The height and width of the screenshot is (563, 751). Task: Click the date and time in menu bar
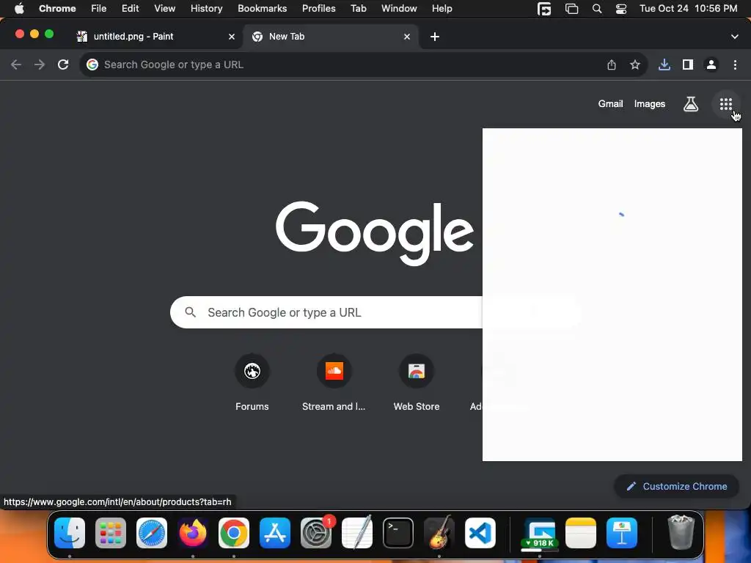click(x=688, y=9)
